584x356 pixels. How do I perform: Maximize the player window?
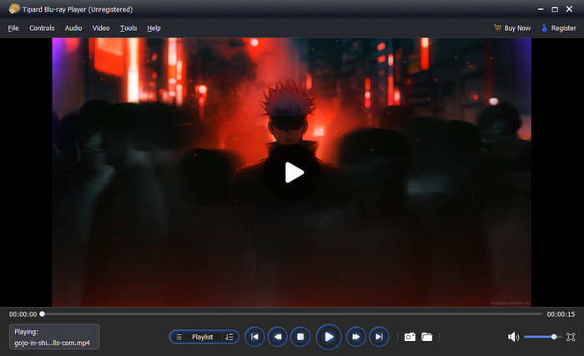(x=555, y=9)
